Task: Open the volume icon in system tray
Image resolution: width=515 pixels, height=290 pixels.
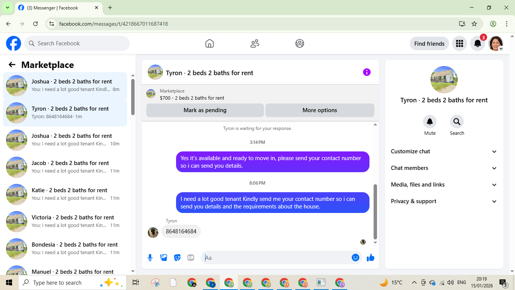Action: point(451,282)
